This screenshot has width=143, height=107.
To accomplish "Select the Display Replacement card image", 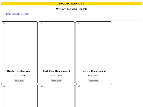I will pyautogui.click(x=20, y=44).
